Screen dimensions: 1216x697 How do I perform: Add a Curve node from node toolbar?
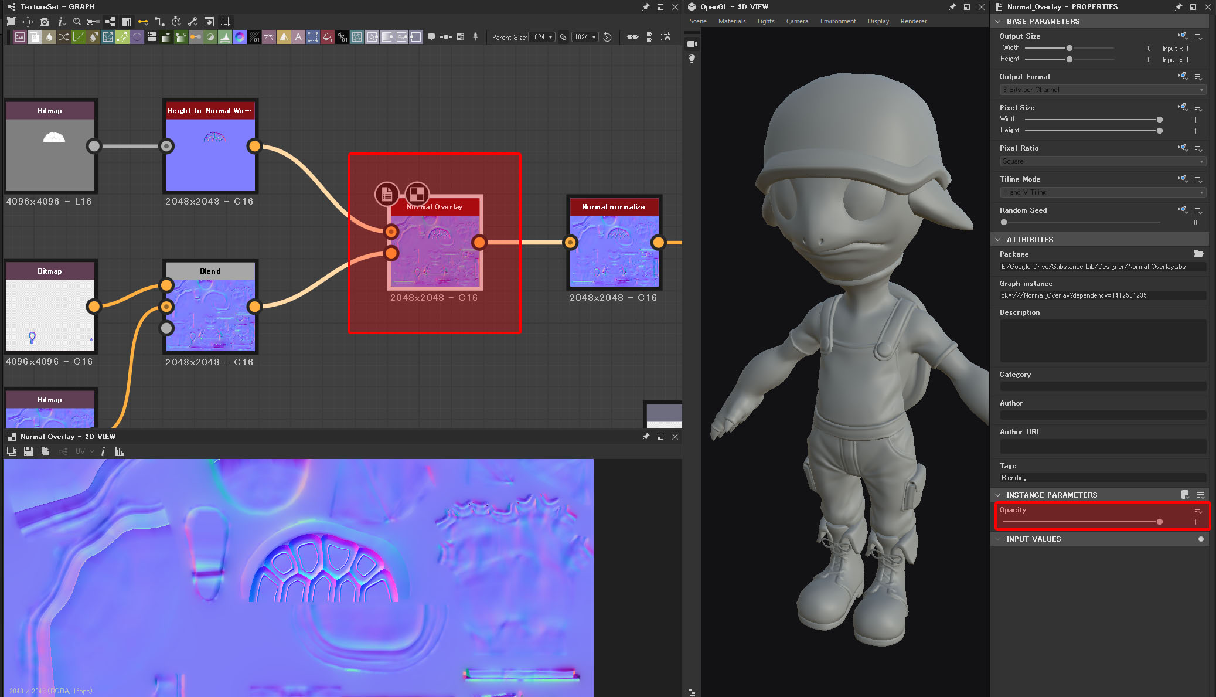pyautogui.click(x=79, y=37)
